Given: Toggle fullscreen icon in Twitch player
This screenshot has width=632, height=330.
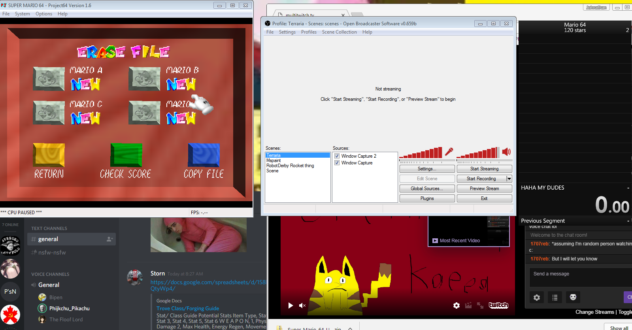Looking at the screenshot, I should coord(480,305).
